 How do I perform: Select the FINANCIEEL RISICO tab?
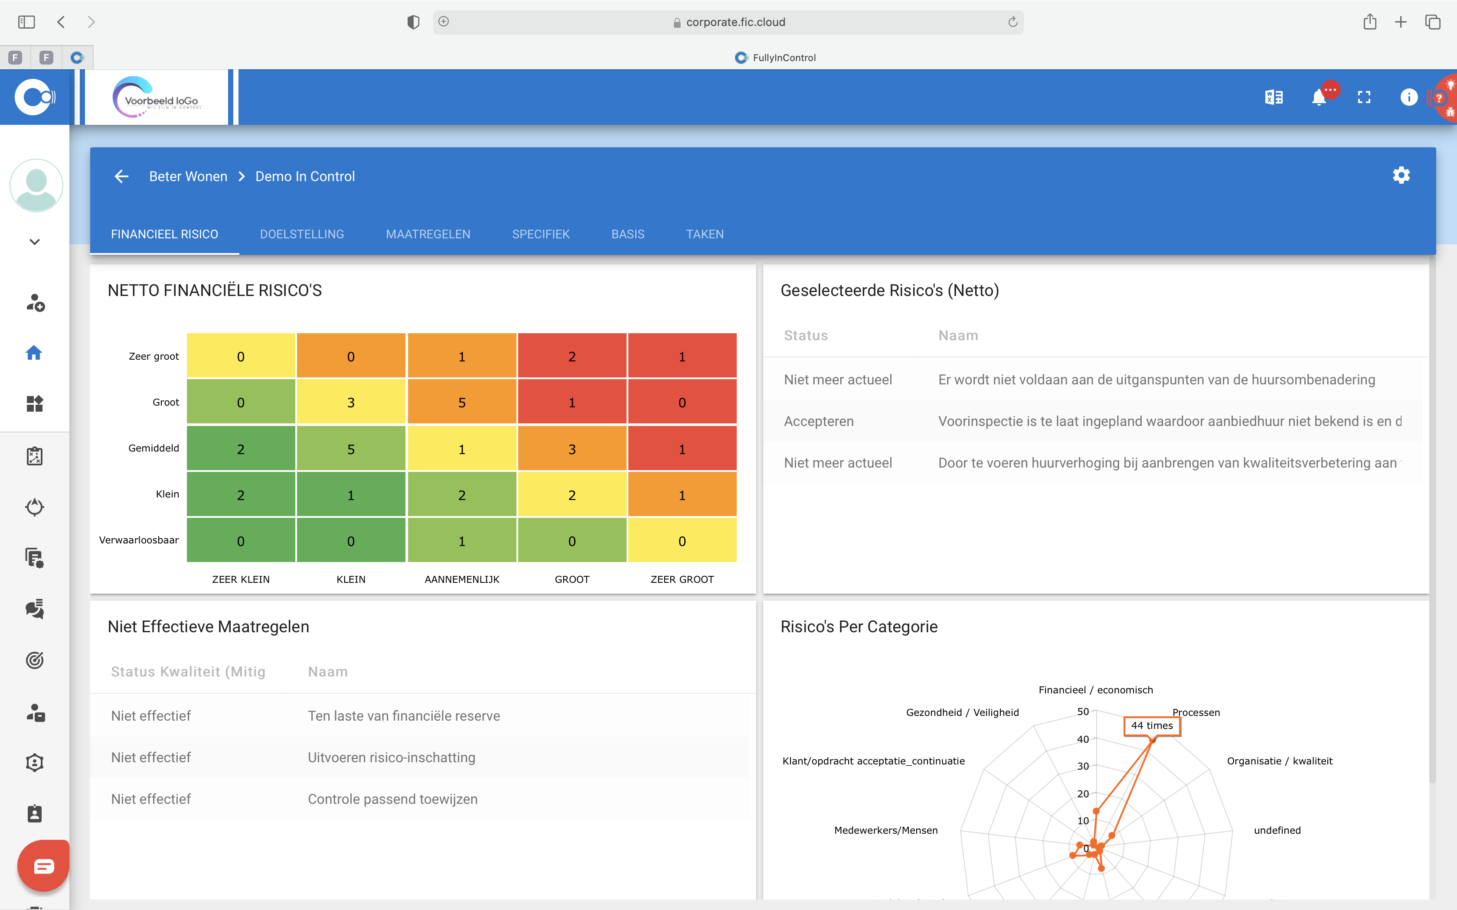coord(164,234)
